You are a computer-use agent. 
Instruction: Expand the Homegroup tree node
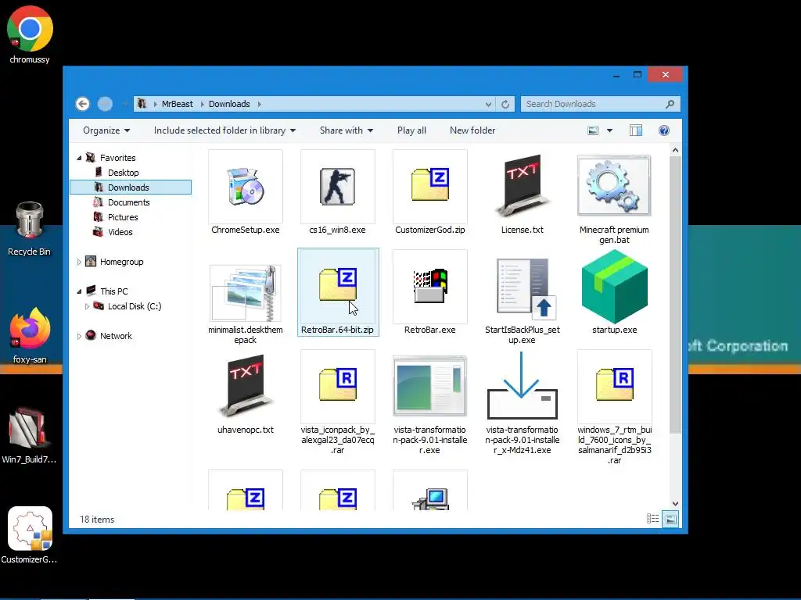(x=79, y=262)
